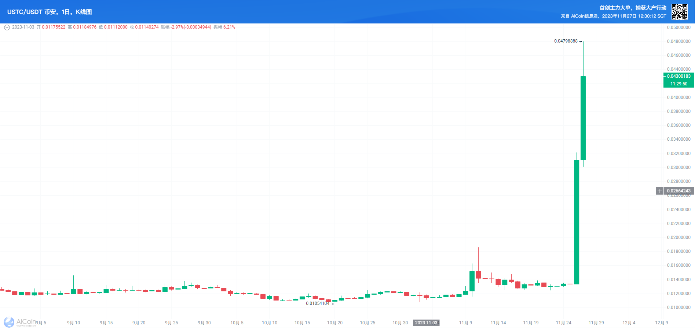Viewport: 695px width, 328px height.
Task: Click the slogan 首创主力大单，捕获大户行动
Action: pos(633,8)
